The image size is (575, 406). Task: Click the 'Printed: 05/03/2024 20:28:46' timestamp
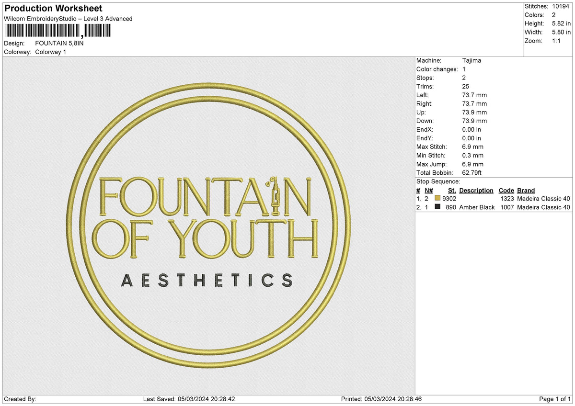pos(381,399)
